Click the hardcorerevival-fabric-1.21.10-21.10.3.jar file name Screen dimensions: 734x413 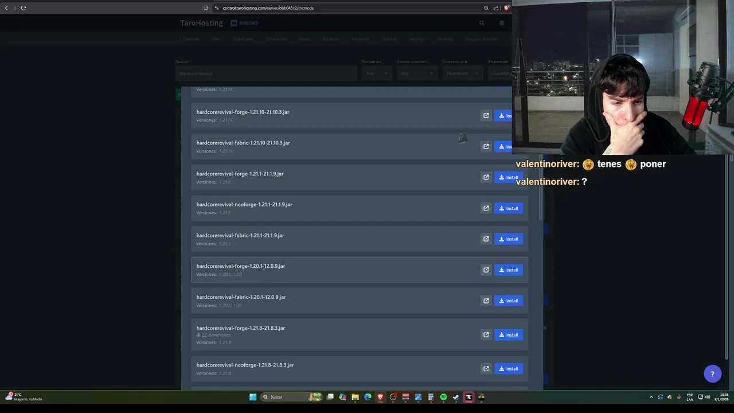pos(243,143)
